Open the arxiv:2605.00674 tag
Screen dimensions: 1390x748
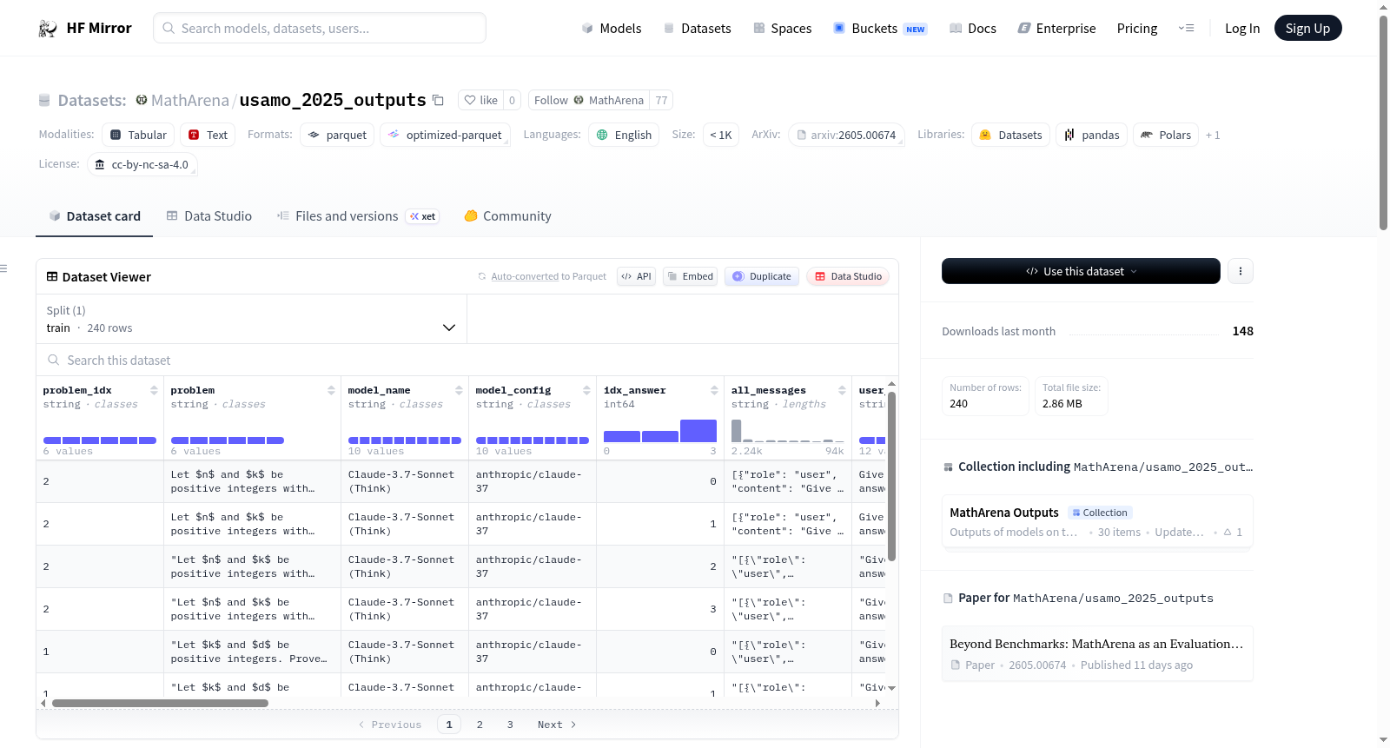pyautogui.click(x=846, y=135)
